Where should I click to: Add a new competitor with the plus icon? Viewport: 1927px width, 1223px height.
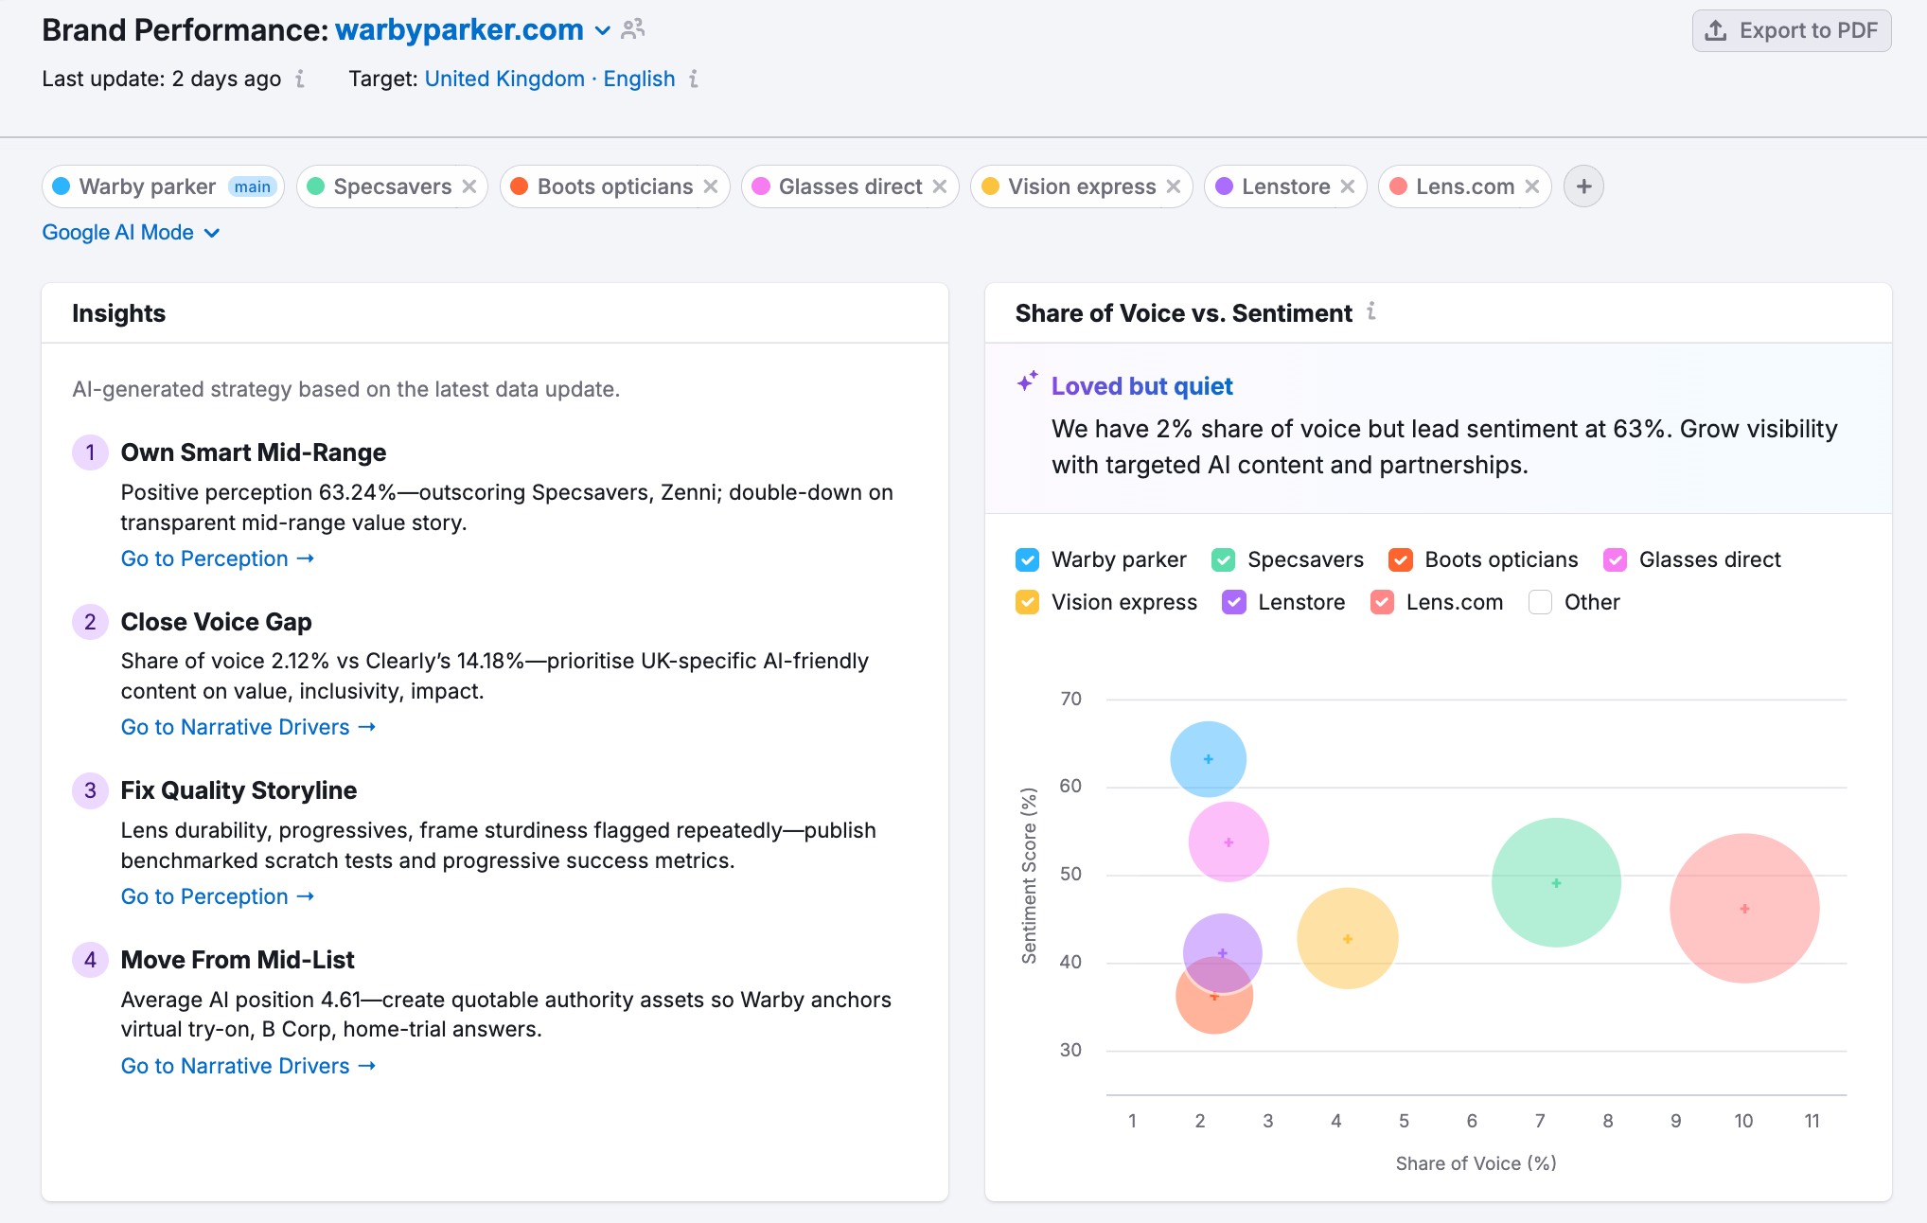[x=1582, y=186]
